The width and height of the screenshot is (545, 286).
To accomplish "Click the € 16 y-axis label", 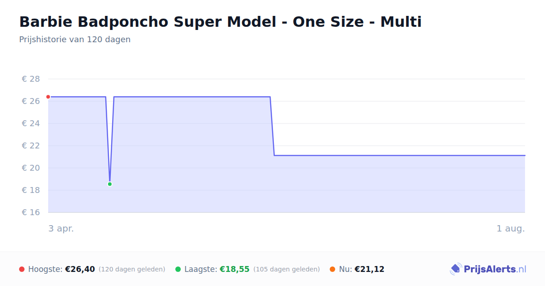I will tap(31, 212).
